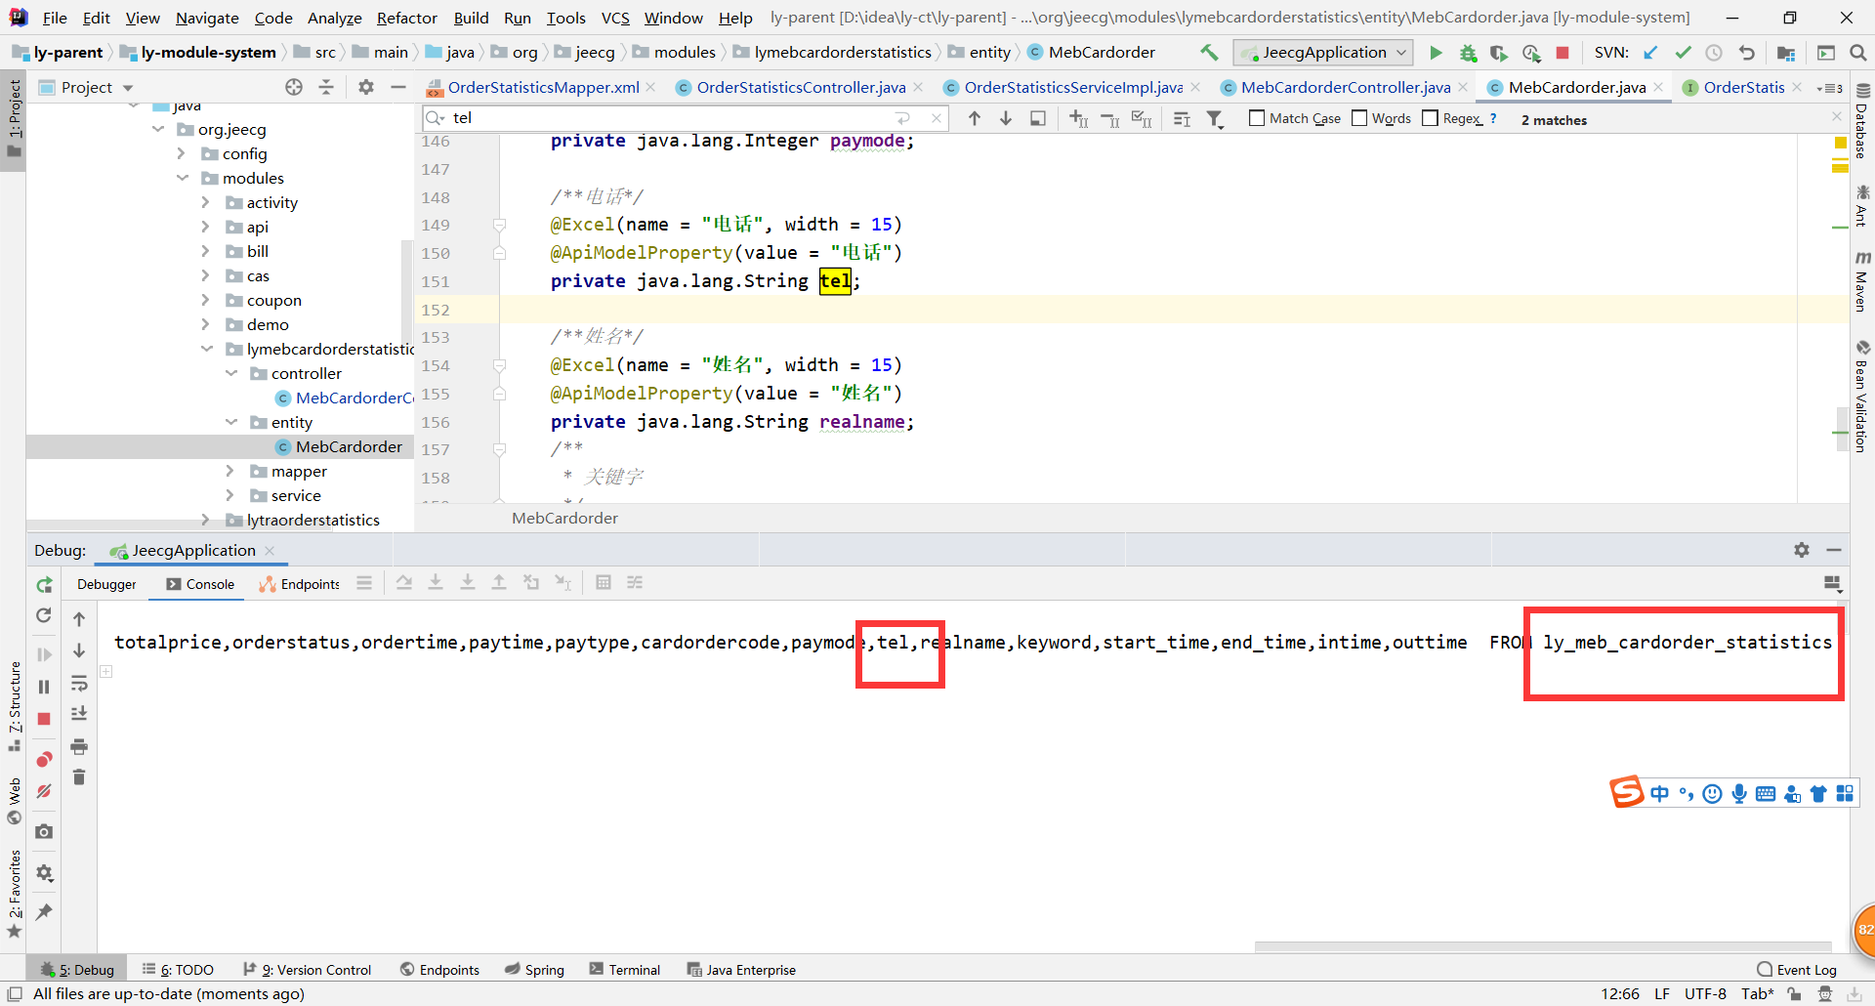Image resolution: width=1875 pixels, height=1006 pixels.
Task: Rerun JeecgApplication in the Debug panel
Action: coord(44,584)
